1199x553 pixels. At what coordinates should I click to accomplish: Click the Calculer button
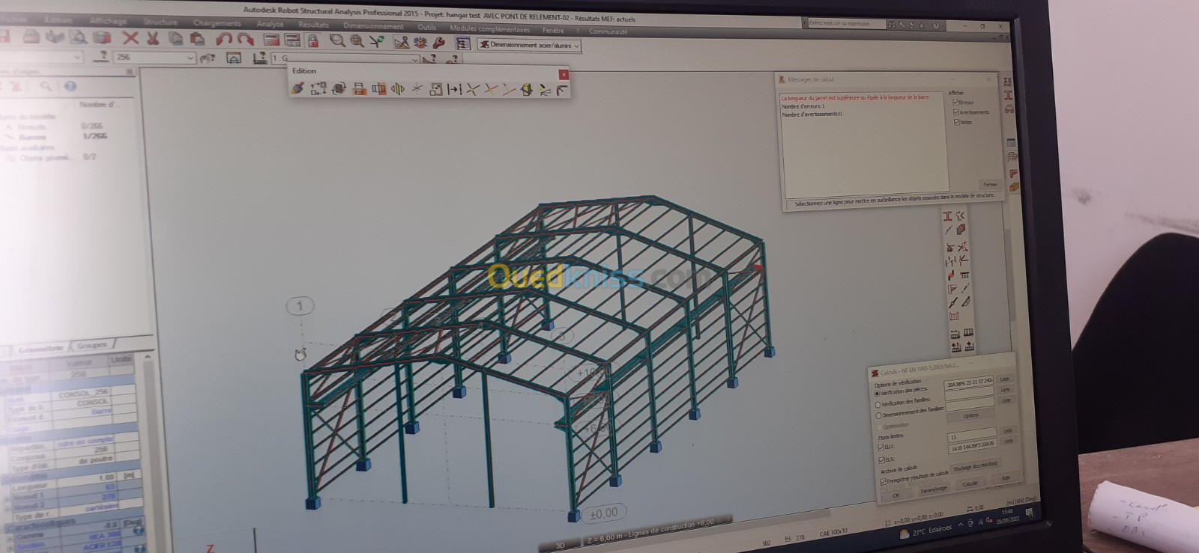[970, 483]
